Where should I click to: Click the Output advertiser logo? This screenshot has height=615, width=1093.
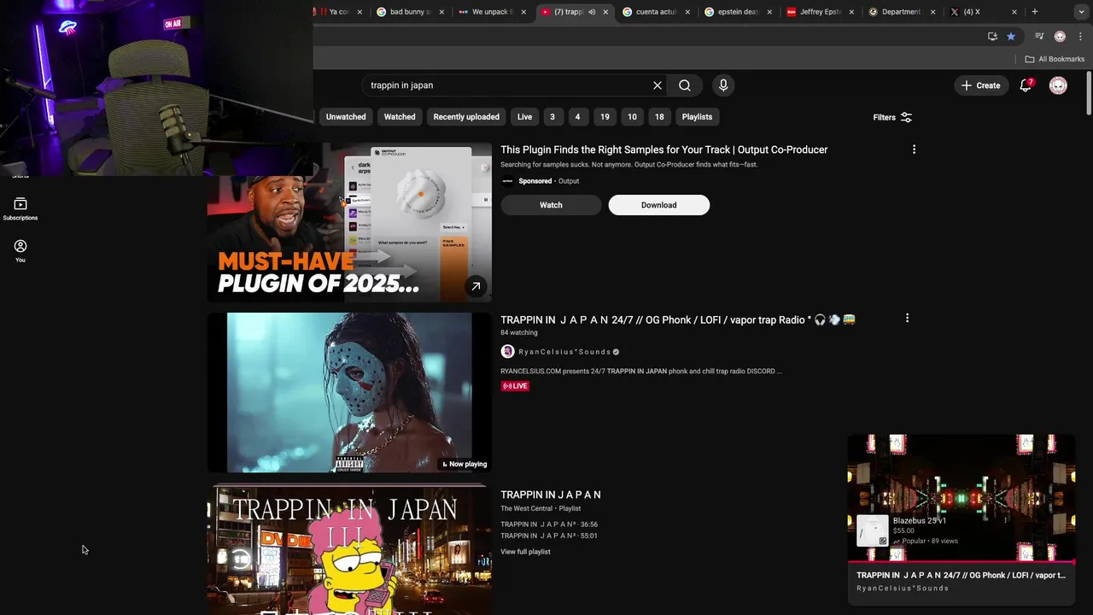click(x=507, y=181)
